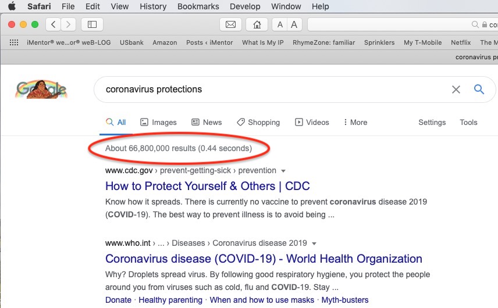Viewport: 498px width, 308px height.
Task: Open How to Protect Yourself & Others link
Action: (x=207, y=186)
